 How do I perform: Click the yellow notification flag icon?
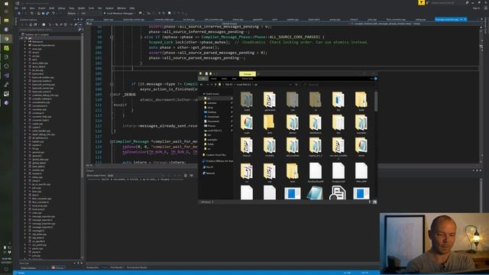421,2
